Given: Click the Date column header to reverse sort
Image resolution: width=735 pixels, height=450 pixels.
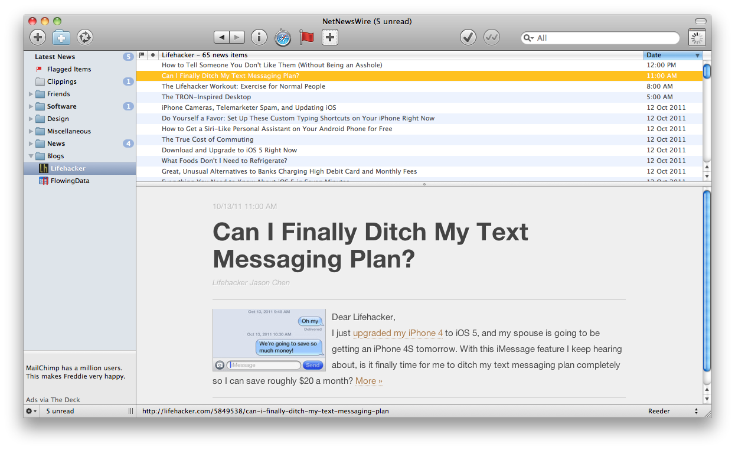Looking at the screenshot, I should click(672, 55).
